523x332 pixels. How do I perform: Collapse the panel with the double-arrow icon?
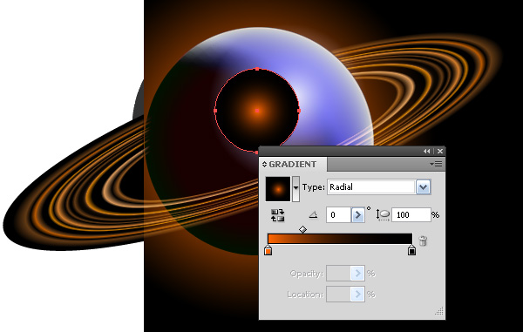[426, 152]
